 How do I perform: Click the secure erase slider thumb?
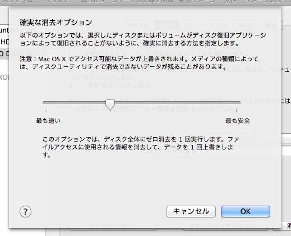[x=110, y=105]
